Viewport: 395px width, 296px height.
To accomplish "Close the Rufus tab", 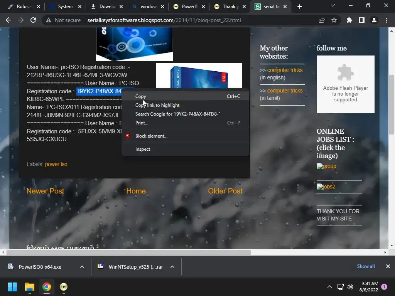I will coord(39,7).
